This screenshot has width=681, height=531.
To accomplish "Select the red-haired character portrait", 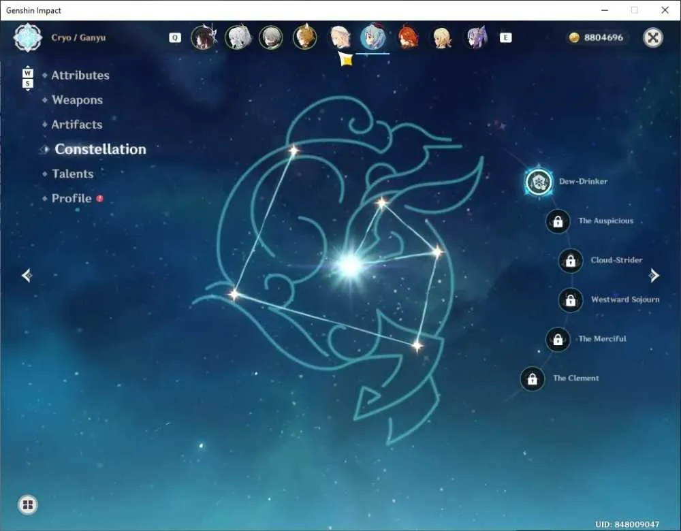I will pos(408,37).
